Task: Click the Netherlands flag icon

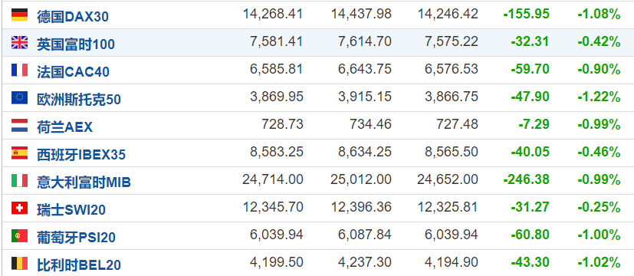Action: (x=19, y=125)
